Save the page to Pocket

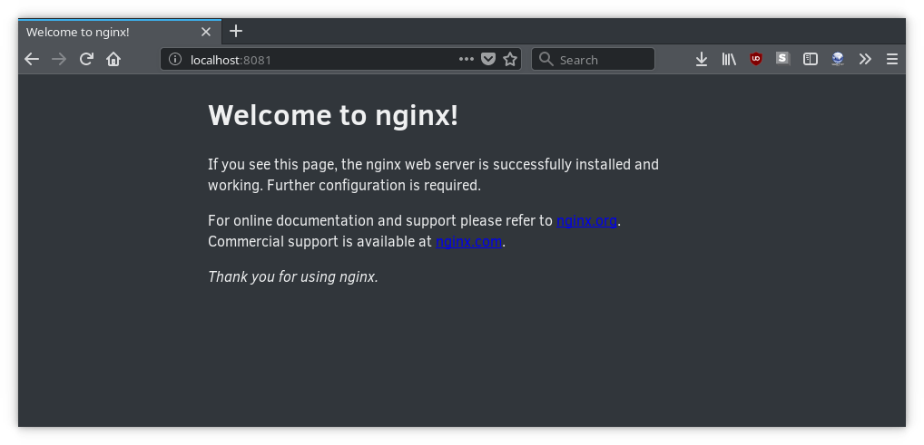point(488,59)
